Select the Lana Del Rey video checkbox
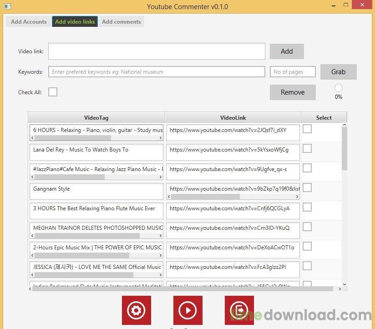The image size is (375, 329). pos(307,148)
